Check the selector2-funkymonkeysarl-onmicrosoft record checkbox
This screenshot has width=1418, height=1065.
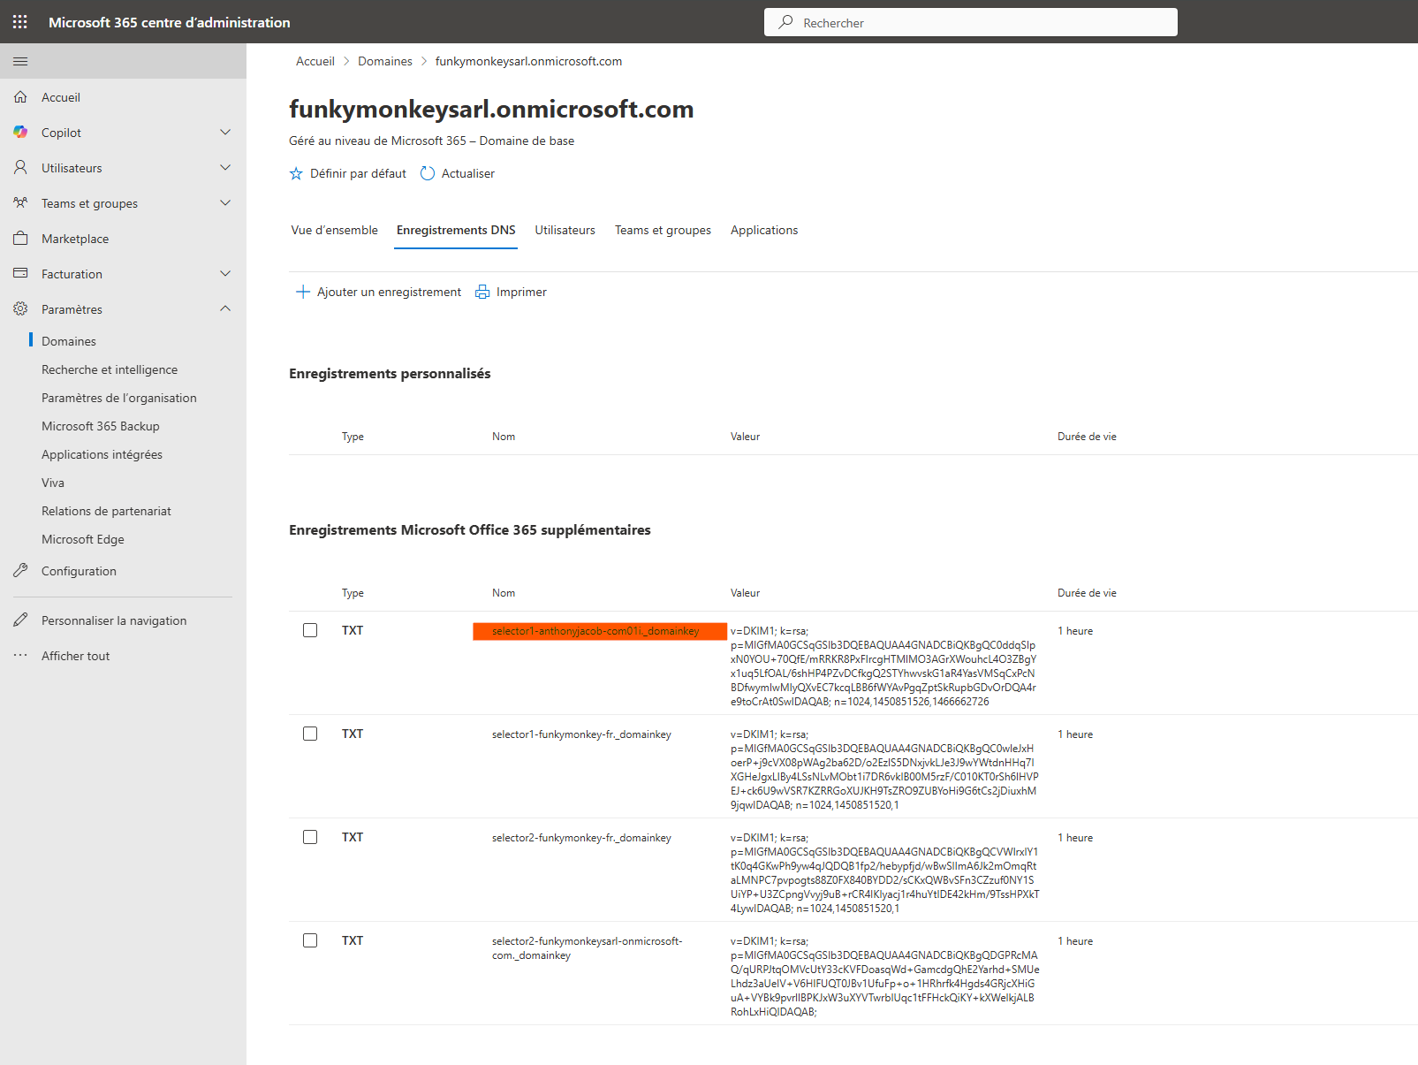click(x=310, y=940)
